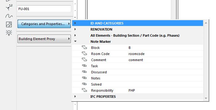Click the Responsibility property label

[102, 90]
